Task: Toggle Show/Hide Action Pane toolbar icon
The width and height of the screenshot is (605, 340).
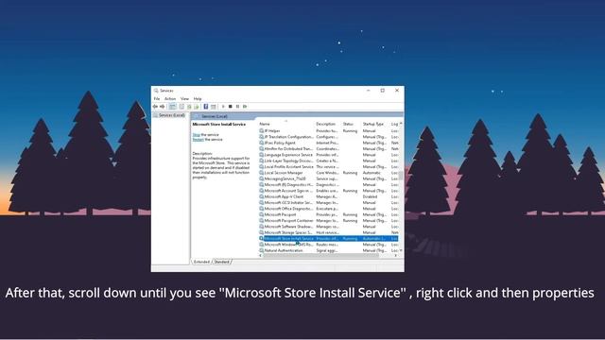Action: point(214,107)
